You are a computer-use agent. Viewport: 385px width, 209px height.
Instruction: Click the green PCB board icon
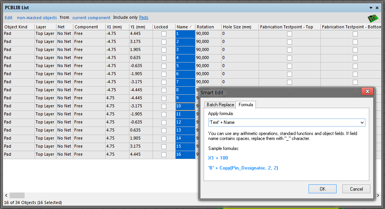[x=372, y=18]
